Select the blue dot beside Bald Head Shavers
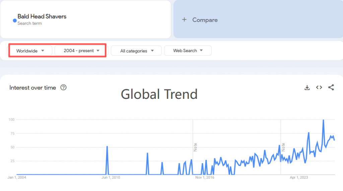 click(x=15, y=20)
